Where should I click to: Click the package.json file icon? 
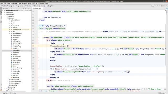pos(12,56)
